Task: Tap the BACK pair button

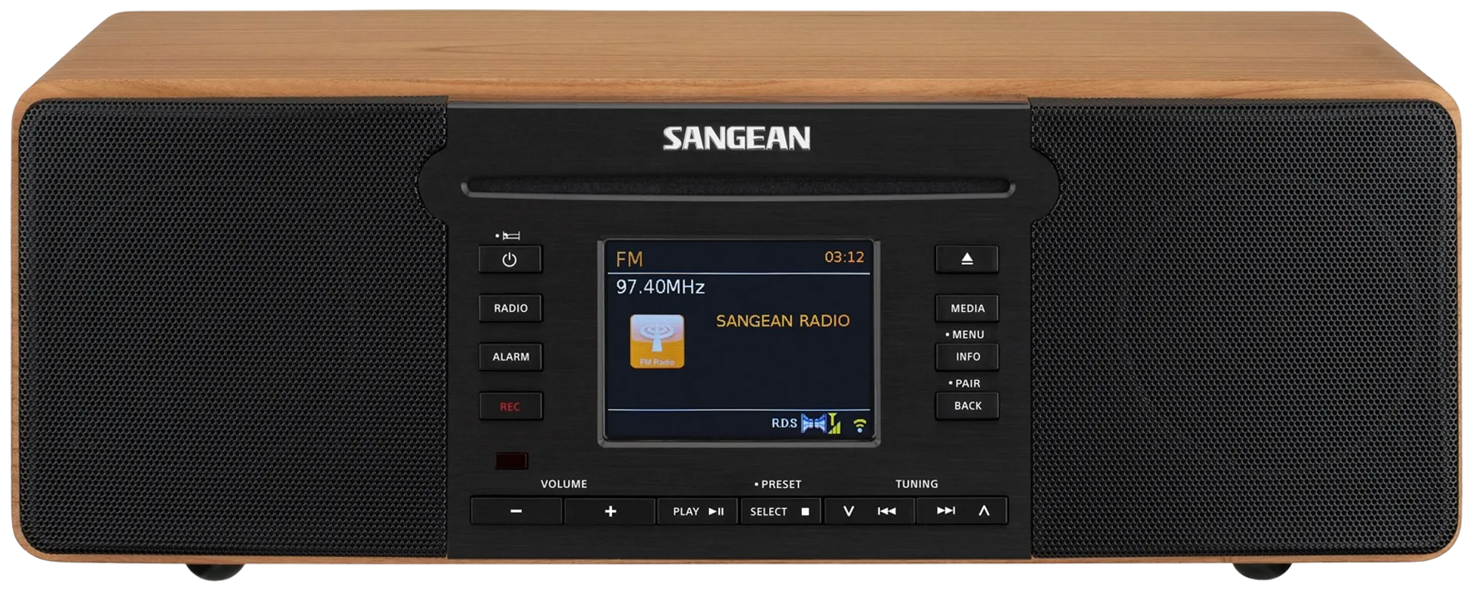Action: (x=967, y=405)
